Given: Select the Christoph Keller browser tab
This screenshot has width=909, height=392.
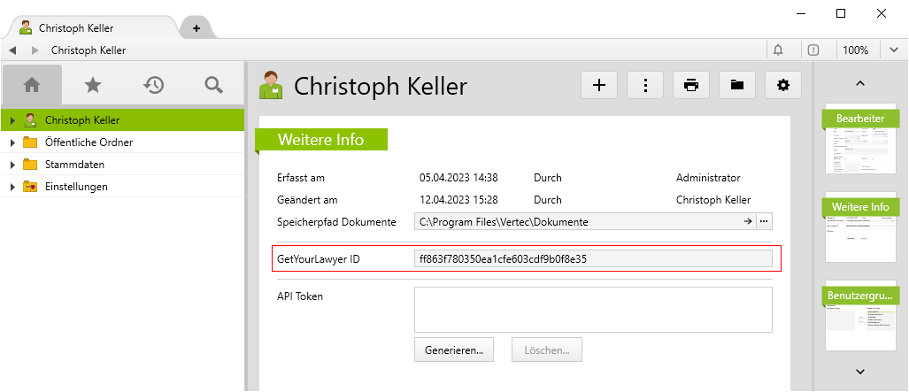Looking at the screenshot, I should point(87,27).
